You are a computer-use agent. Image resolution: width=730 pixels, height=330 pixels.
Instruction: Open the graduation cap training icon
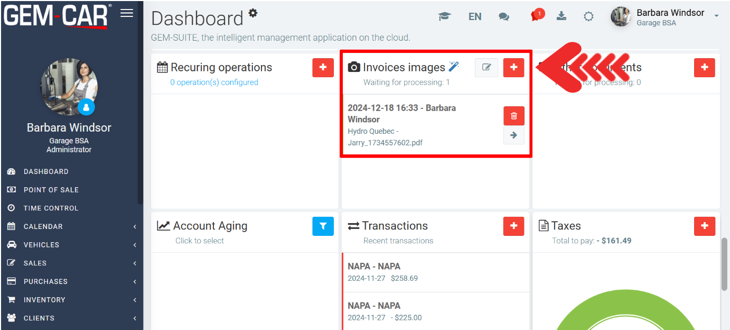444,17
